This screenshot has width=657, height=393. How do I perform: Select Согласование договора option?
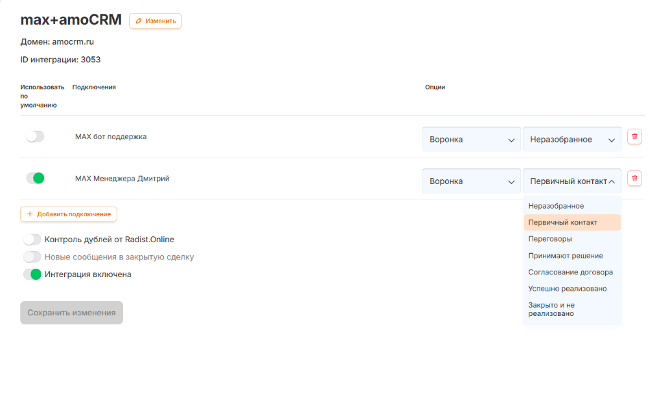570,273
